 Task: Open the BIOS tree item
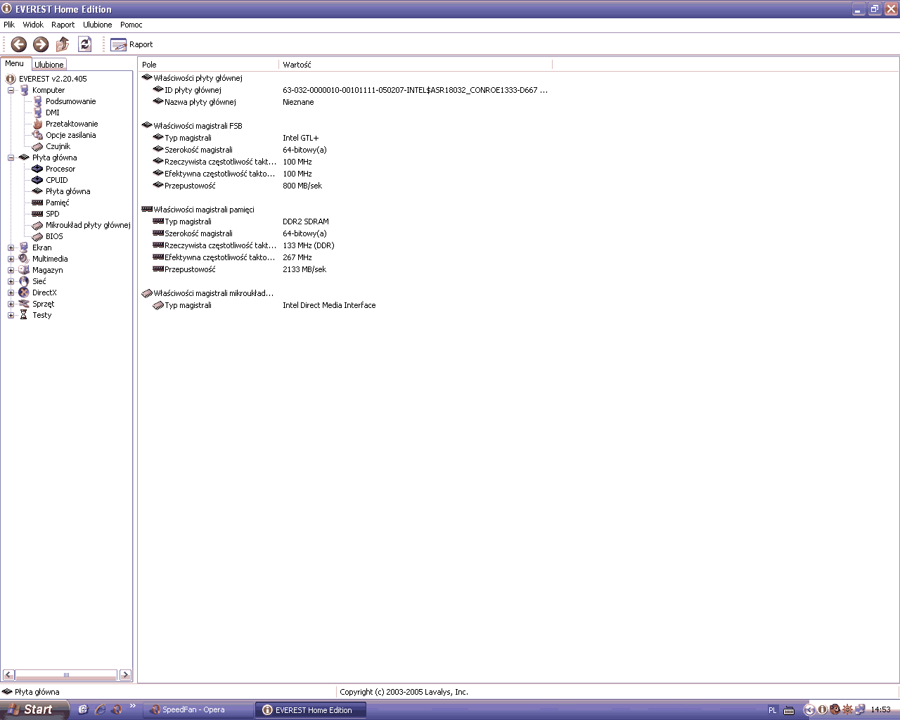point(54,236)
